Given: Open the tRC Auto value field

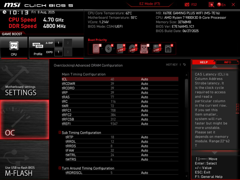Looking at the screenshot, I should pyautogui.click(x=145, y=101).
